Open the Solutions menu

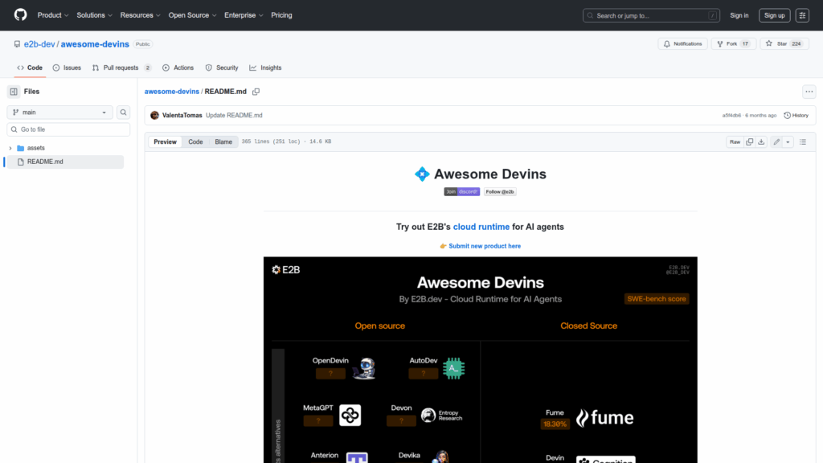[x=95, y=15]
